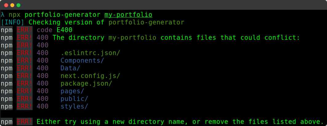The image size is (327, 126).
Task: Click the ERR! badge on the last line
Action: tap(25, 122)
